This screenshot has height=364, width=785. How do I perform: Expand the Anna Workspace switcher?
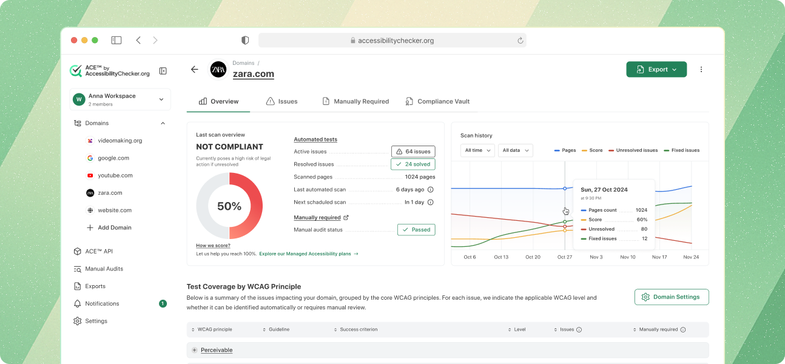tap(120, 99)
